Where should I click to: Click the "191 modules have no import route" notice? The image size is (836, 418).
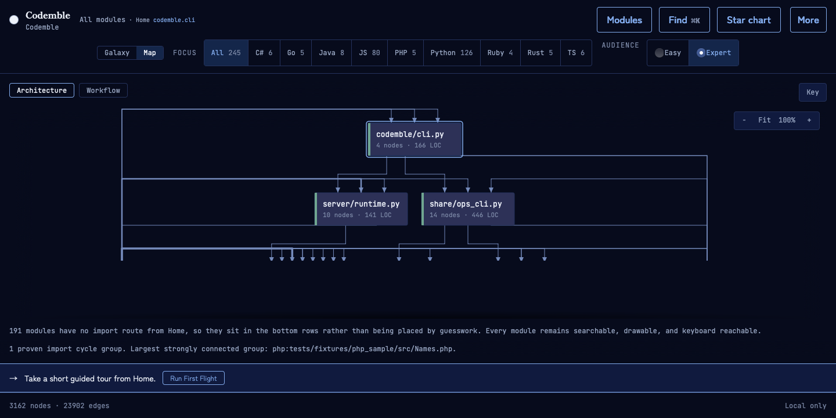[x=385, y=331]
